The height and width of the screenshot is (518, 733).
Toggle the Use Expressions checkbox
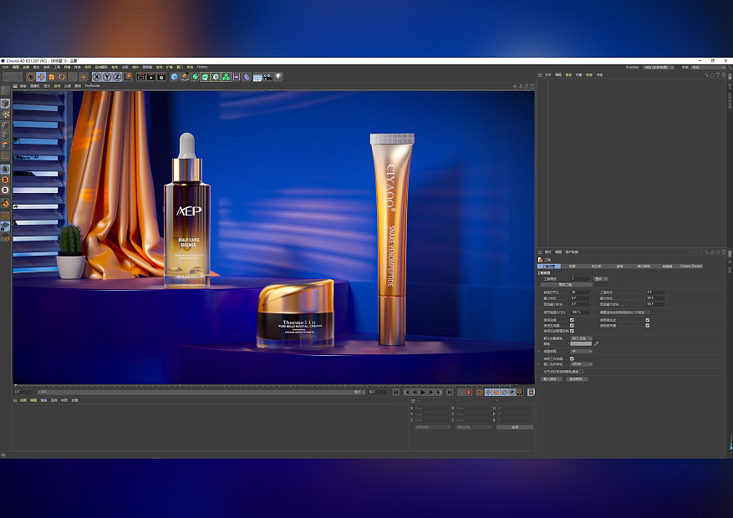click(648, 320)
